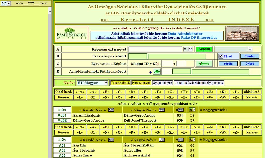The height and width of the screenshot is (158, 265).
Task: Click the green Keresd search button
Action: [x=204, y=49]
